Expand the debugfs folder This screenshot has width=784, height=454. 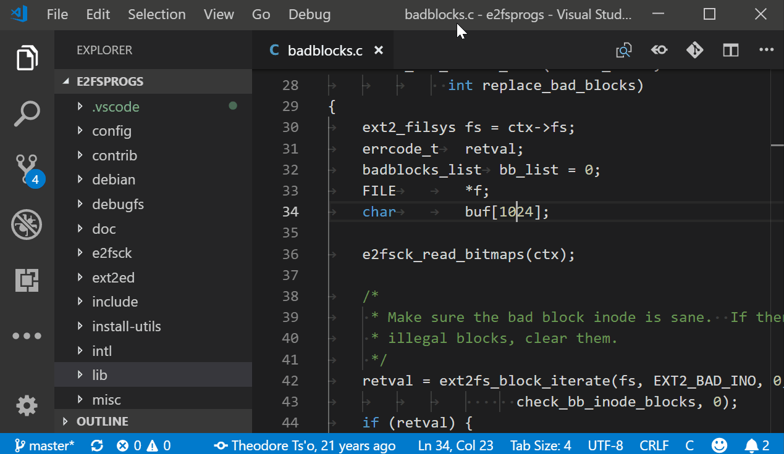[x=153, y=204]
